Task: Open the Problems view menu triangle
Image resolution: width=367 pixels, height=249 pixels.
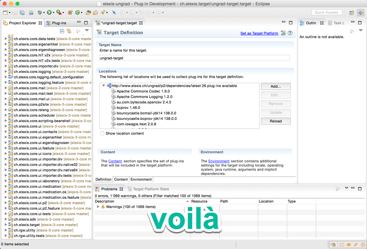Action: (x=346, y=188)
